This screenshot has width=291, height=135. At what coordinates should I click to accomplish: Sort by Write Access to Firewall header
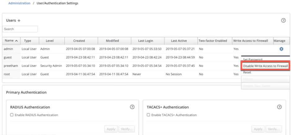[253, 41]
